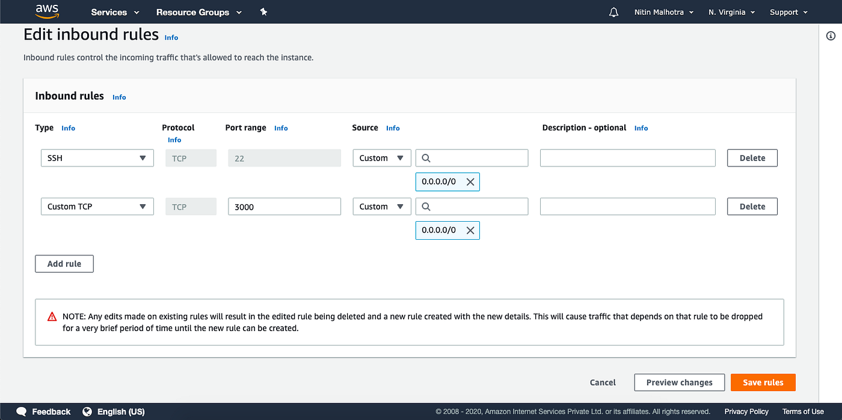Open the Custom TCP Type dropdown
Screen dimensions: 842x420
click(x=97, y=206)
